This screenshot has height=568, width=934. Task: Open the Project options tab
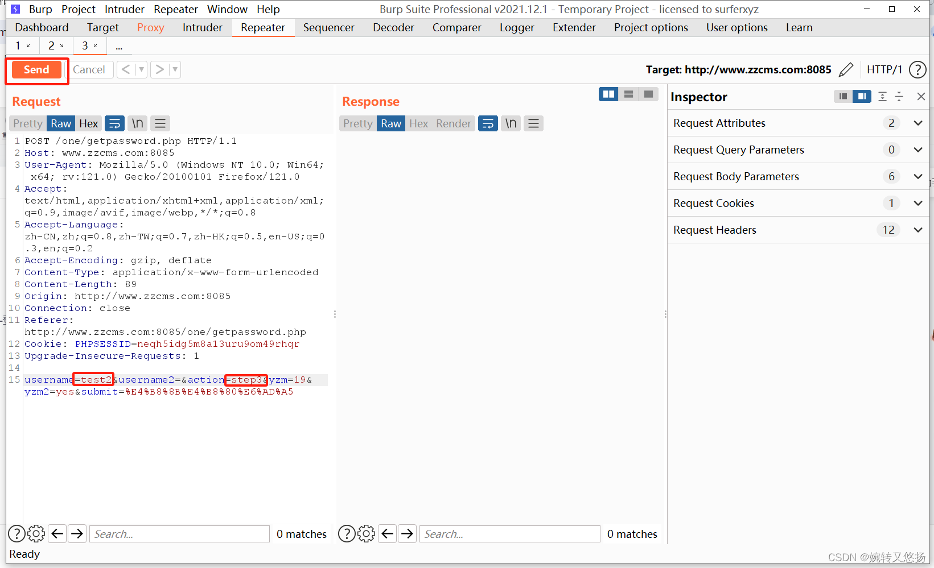coord(651,27)
